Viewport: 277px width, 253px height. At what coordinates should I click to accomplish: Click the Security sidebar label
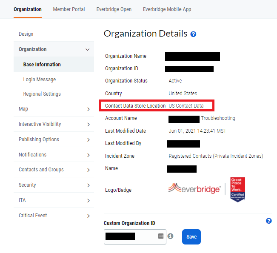click(27, 185)
